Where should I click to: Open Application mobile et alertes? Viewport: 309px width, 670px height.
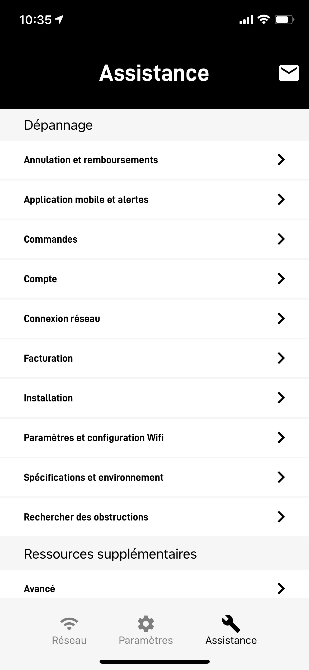(x=86, y=200)
